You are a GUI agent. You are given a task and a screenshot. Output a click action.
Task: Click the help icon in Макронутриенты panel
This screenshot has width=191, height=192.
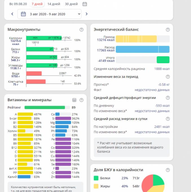(82, 30)
